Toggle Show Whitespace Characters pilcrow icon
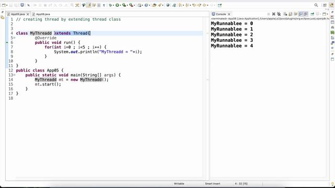Screen dimensions: 335x188 pos(104,5)
